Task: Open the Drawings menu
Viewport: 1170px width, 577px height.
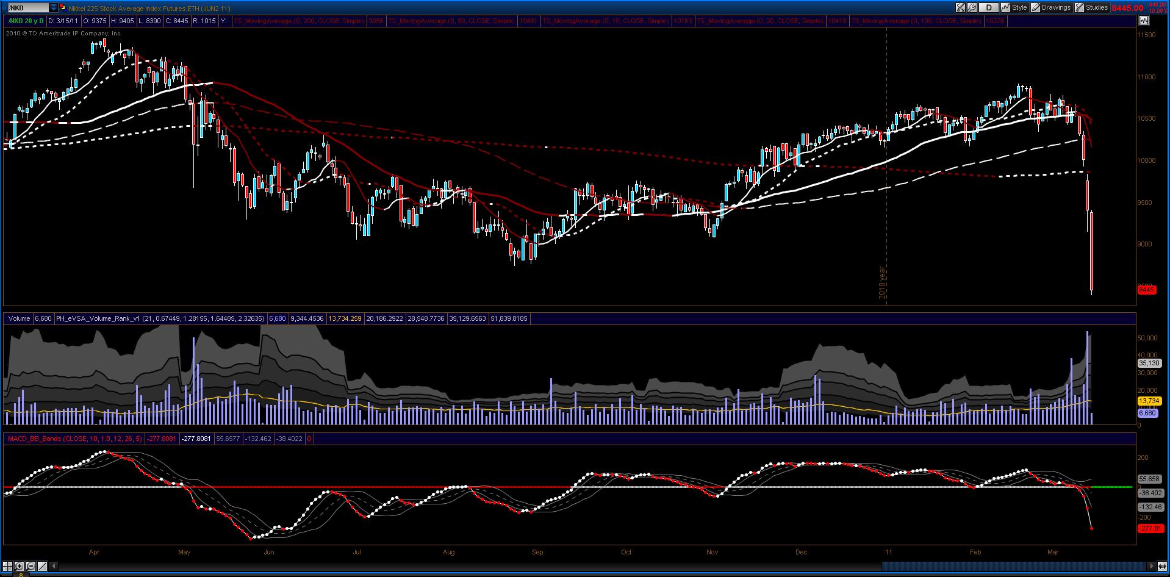Action: click(x=1056, y=8)
